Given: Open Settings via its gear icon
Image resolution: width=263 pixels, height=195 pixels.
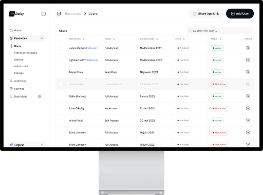Looking at the screenshot, I should click(x=11, y=89).
